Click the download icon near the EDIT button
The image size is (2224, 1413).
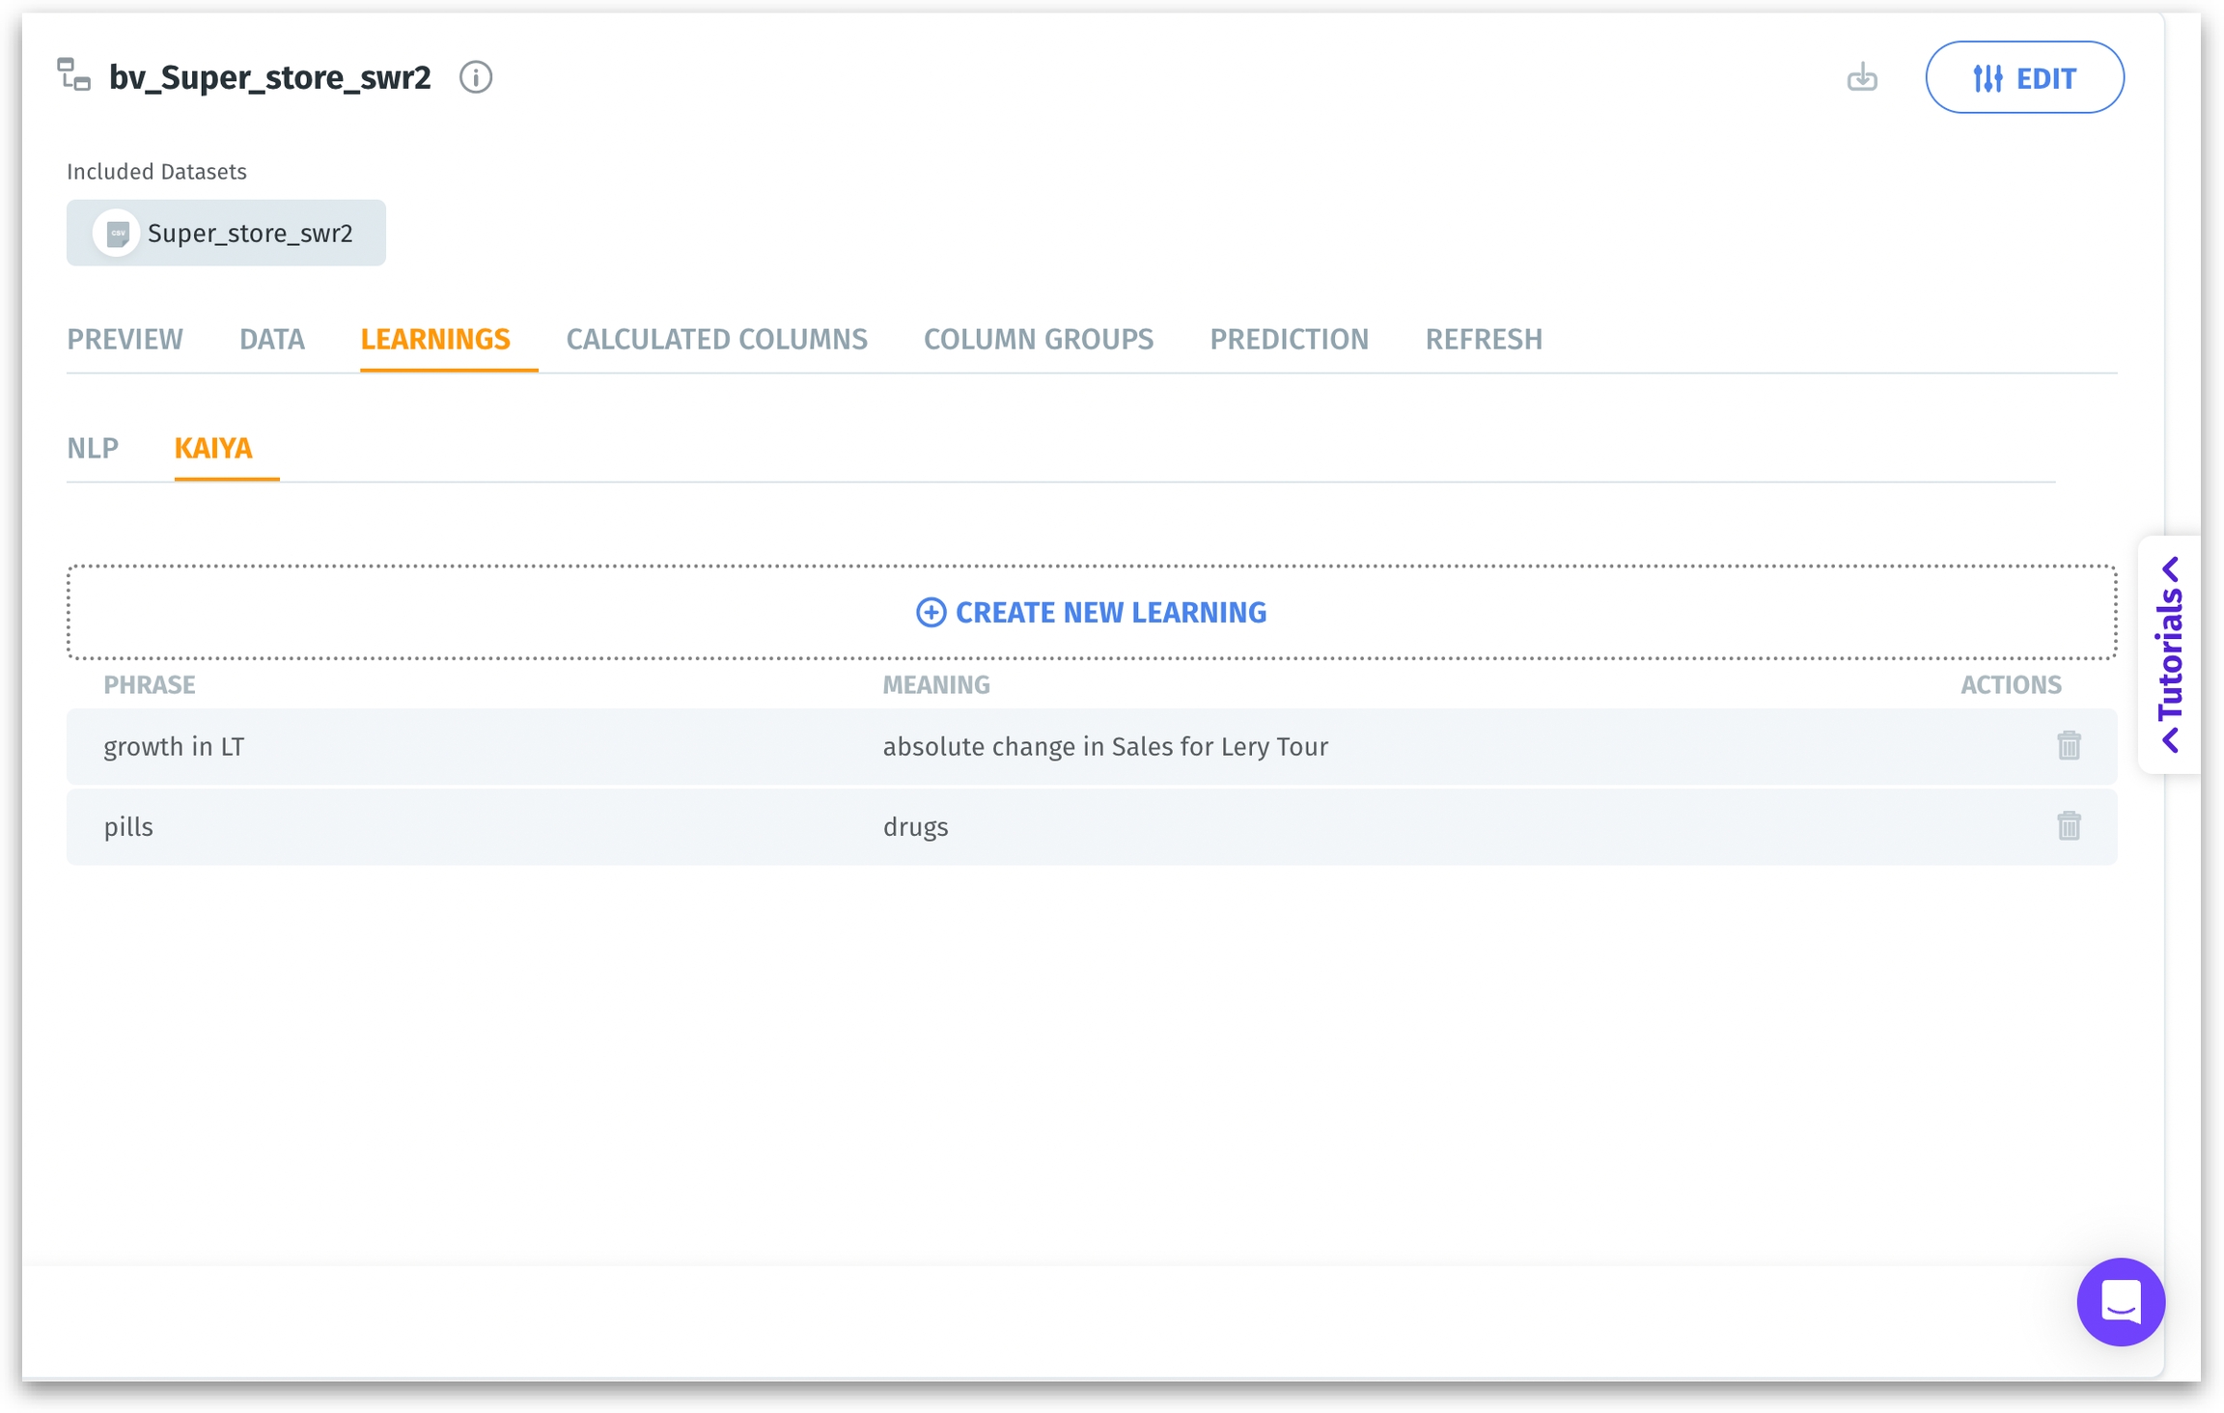(x=1861, y=77)
